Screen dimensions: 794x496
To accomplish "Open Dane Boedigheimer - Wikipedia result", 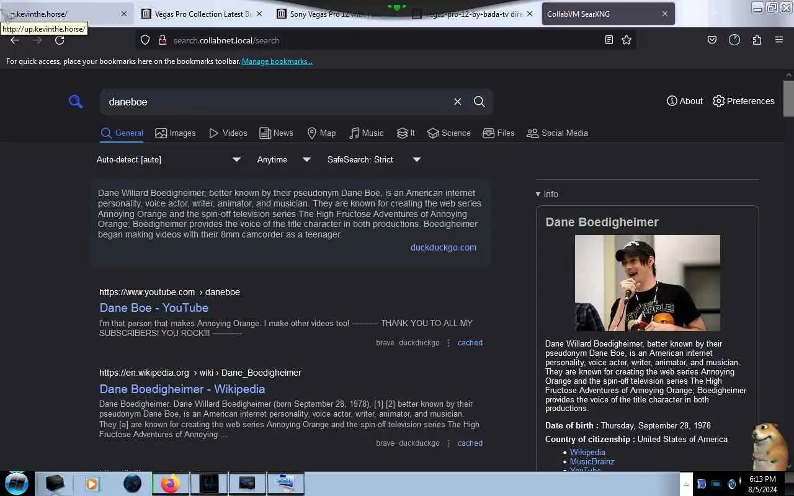I will (182, 389).
